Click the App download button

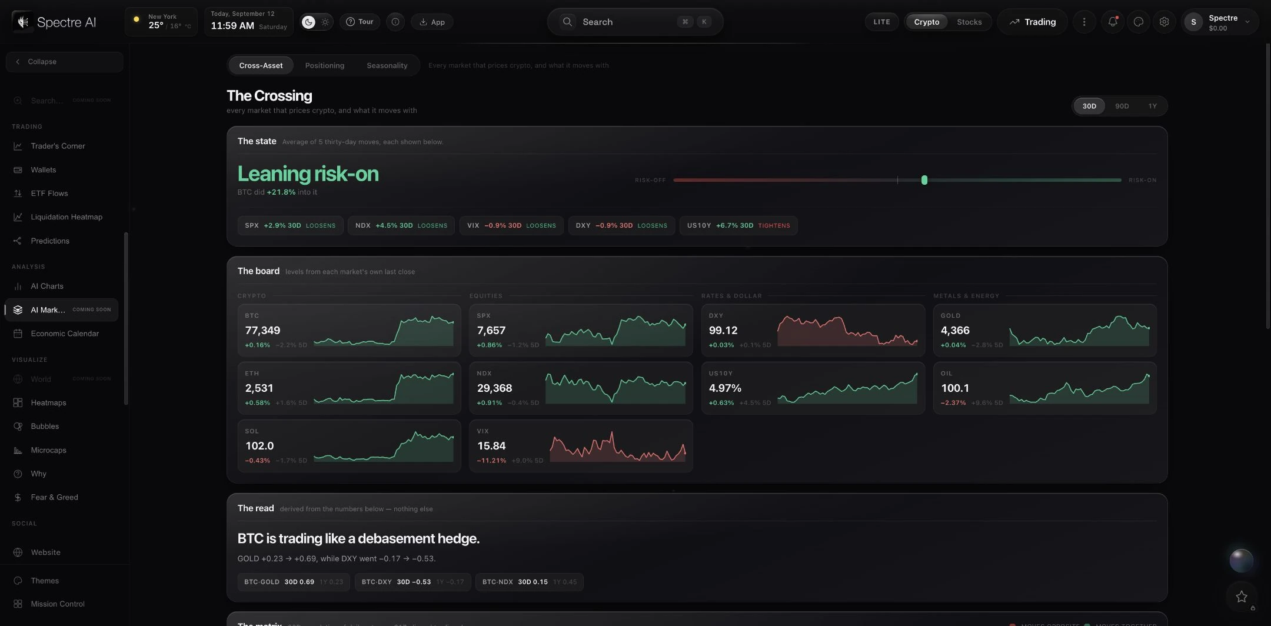coord(432,22)
